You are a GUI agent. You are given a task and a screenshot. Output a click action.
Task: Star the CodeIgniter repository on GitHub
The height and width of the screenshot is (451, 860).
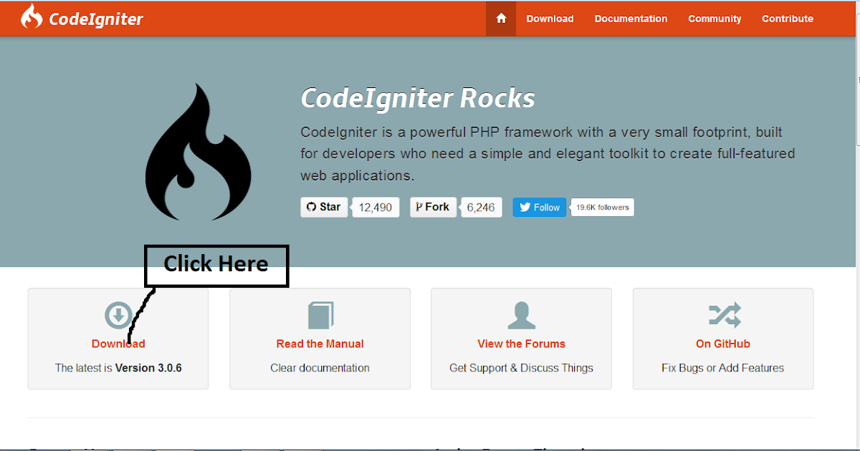[x=323, y=207]
